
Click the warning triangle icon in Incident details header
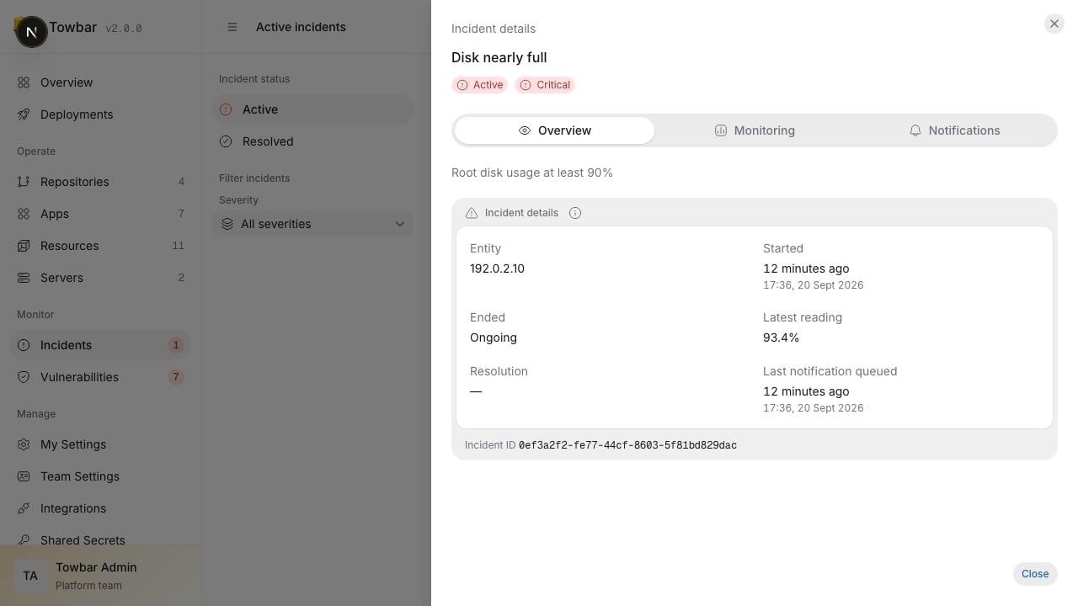pyautogui.click(x=472, y=213)
